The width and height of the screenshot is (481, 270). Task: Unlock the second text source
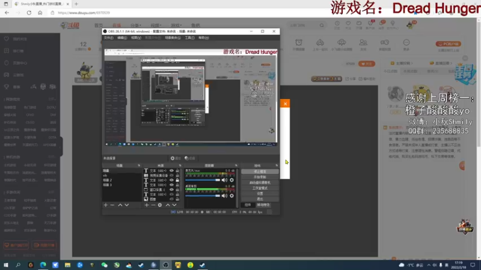(x=177, y=180)
